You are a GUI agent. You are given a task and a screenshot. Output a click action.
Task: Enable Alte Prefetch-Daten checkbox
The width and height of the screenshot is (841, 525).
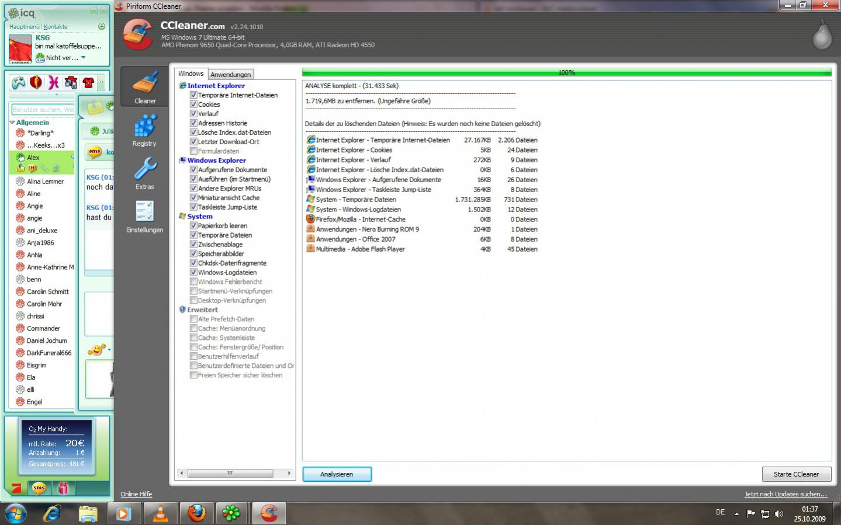193,319
